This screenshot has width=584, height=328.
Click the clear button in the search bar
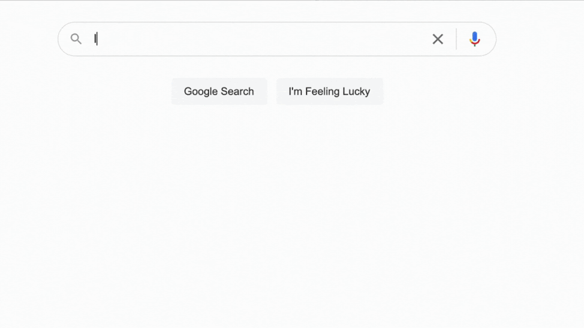coord(438,40)
